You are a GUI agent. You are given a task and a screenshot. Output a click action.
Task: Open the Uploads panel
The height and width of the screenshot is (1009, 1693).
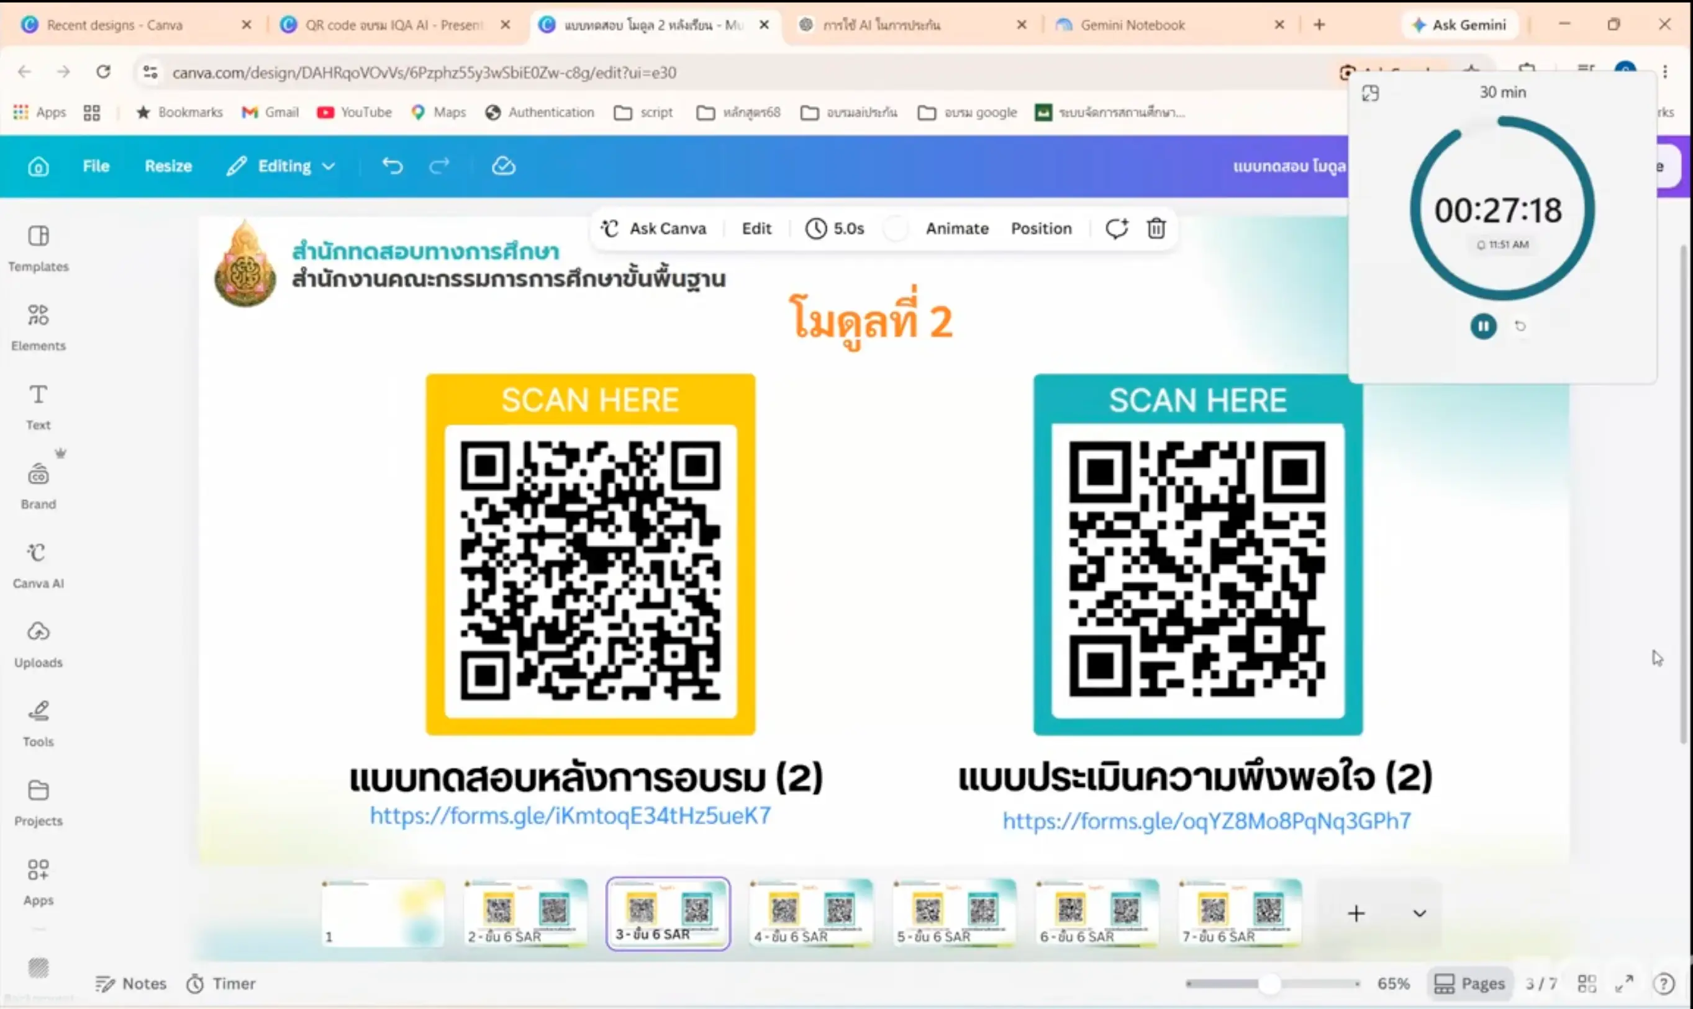[38, 644]
